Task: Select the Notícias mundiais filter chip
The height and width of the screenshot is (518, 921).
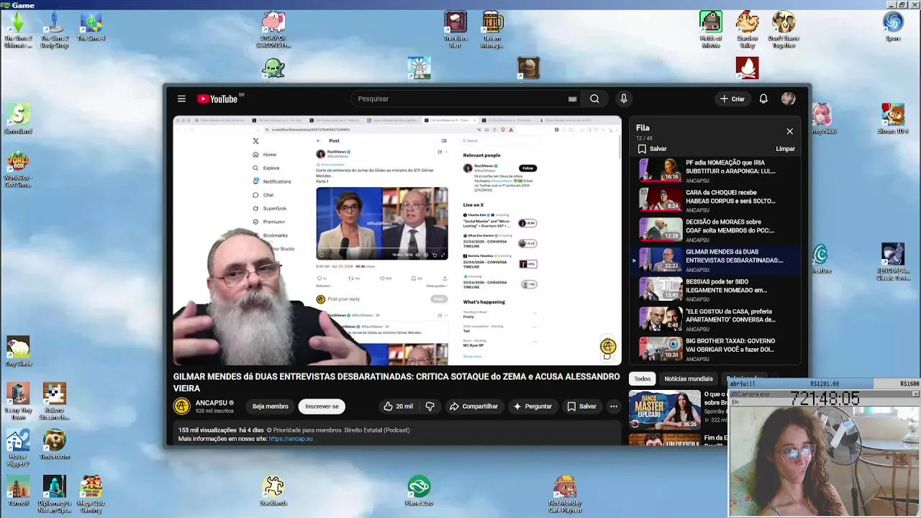Action: coord(689,378)
